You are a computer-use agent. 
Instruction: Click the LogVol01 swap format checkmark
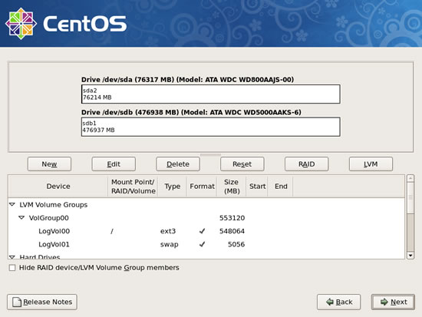click(202, 244)
